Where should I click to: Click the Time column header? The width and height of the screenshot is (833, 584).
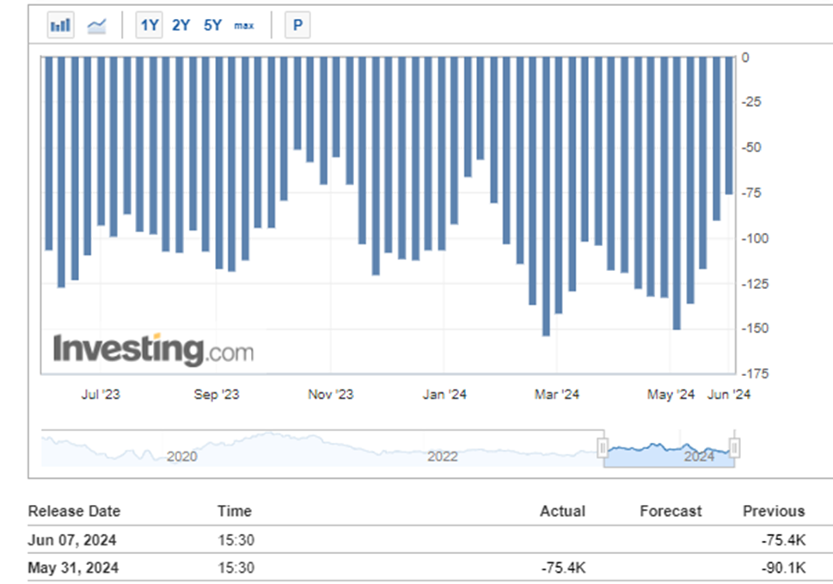point(235,511)
